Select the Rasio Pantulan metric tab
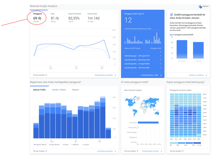This screenshot has width=214, height=161. point(75,18)
